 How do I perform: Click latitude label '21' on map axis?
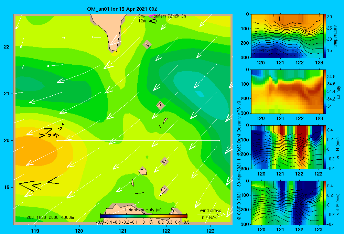(x=7, y=94)
